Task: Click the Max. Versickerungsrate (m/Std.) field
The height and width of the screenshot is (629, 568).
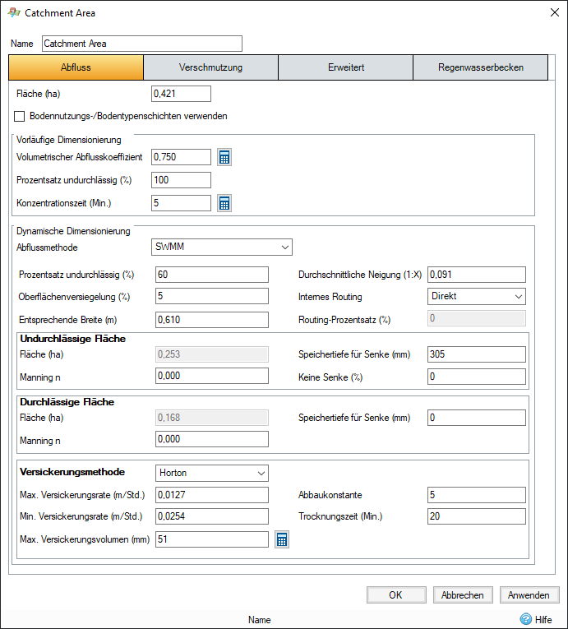Action: (x=212, y=495)
